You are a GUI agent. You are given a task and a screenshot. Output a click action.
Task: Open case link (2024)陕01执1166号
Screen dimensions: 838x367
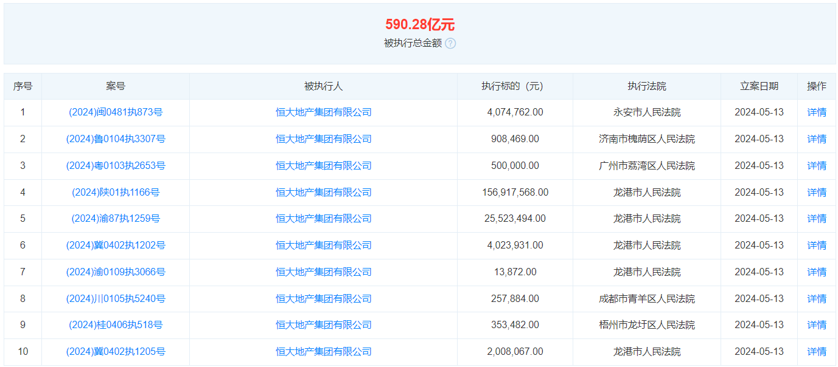pos(116,193)
